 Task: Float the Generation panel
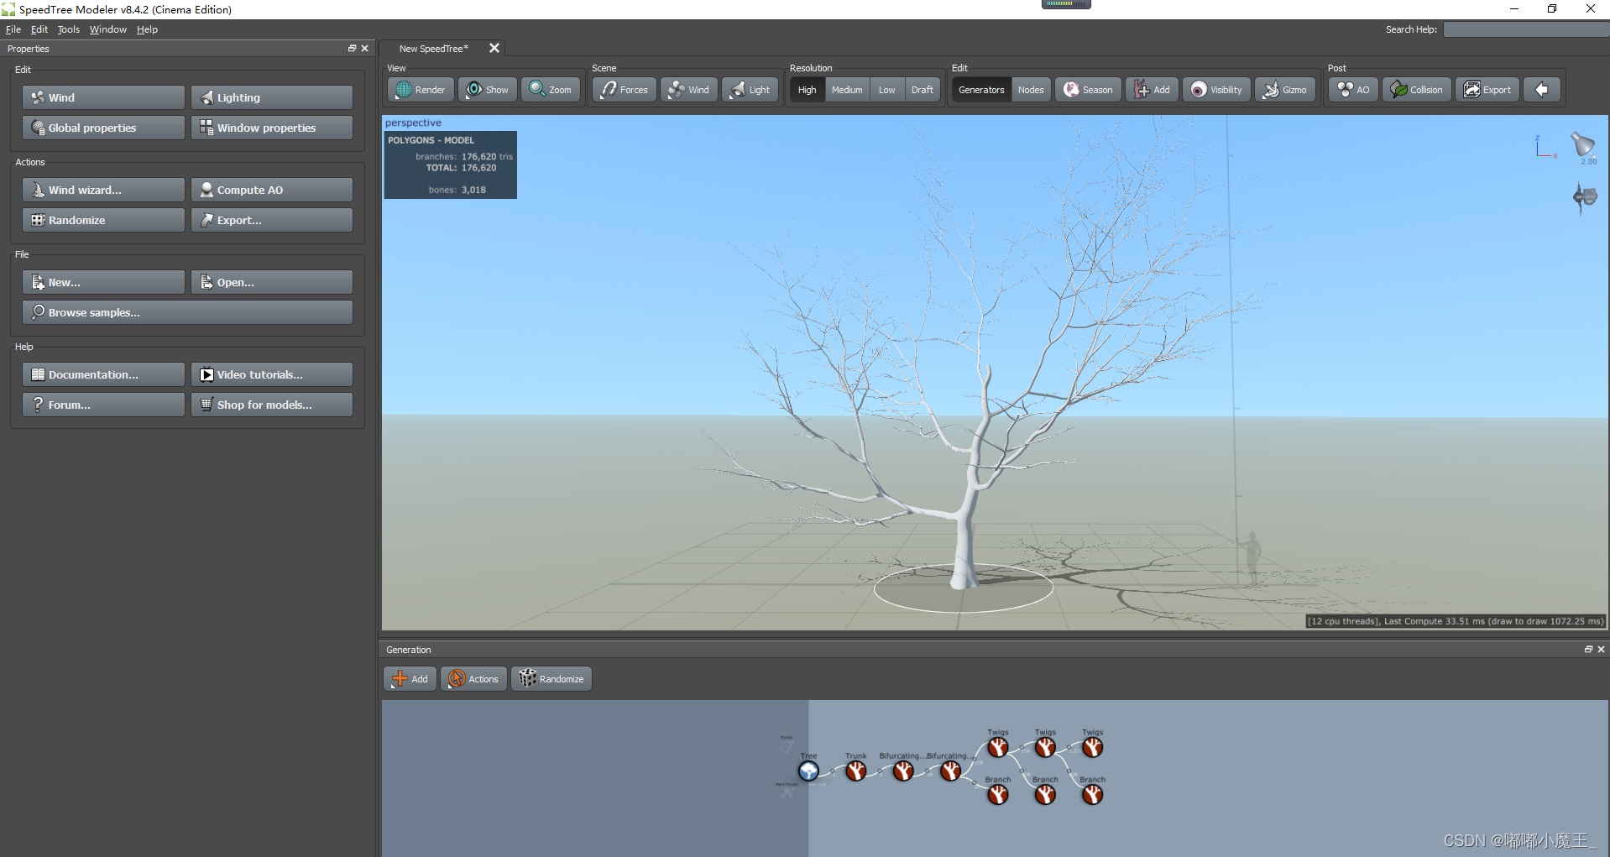click(1588, 650)
